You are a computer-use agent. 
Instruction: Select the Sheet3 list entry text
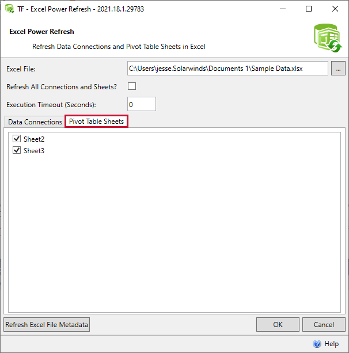(34, 151)
